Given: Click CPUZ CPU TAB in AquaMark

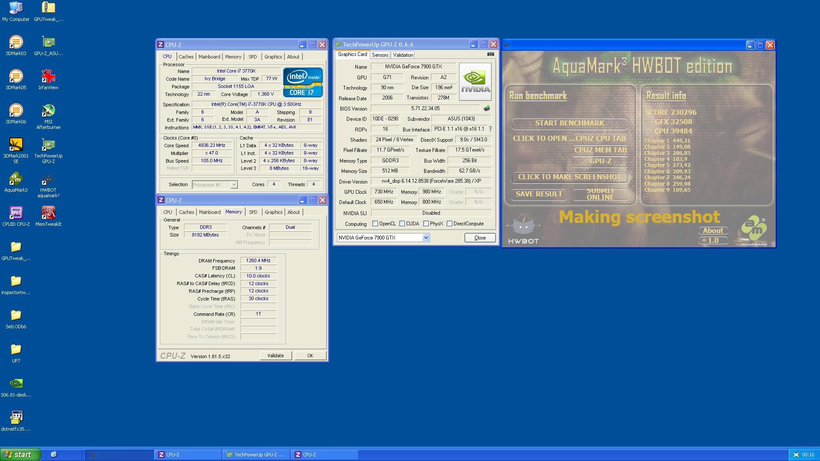Looking at the screenshot, I should coord(600,139).
